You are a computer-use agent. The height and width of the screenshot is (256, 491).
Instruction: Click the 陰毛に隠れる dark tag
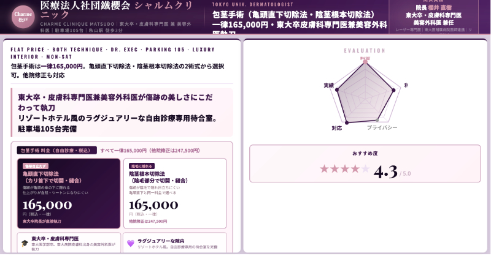tap(142, 166)
